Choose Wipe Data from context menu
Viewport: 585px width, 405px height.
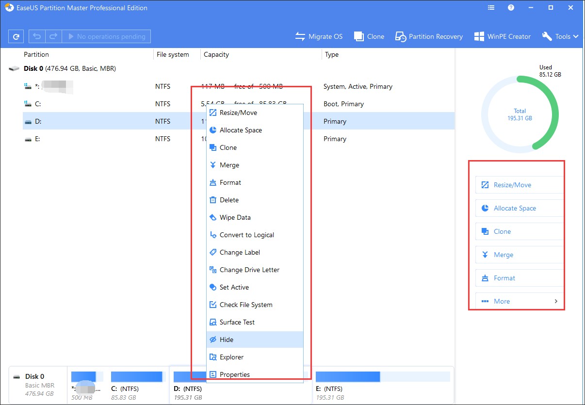255,217
